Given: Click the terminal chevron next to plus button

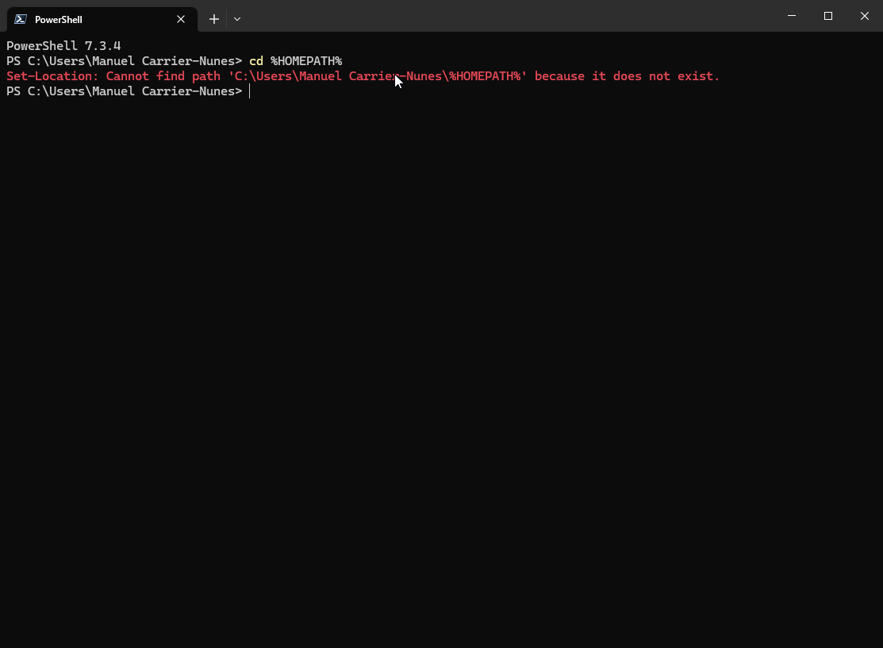Looking at the screenshot, I should [x=236, y=18].
